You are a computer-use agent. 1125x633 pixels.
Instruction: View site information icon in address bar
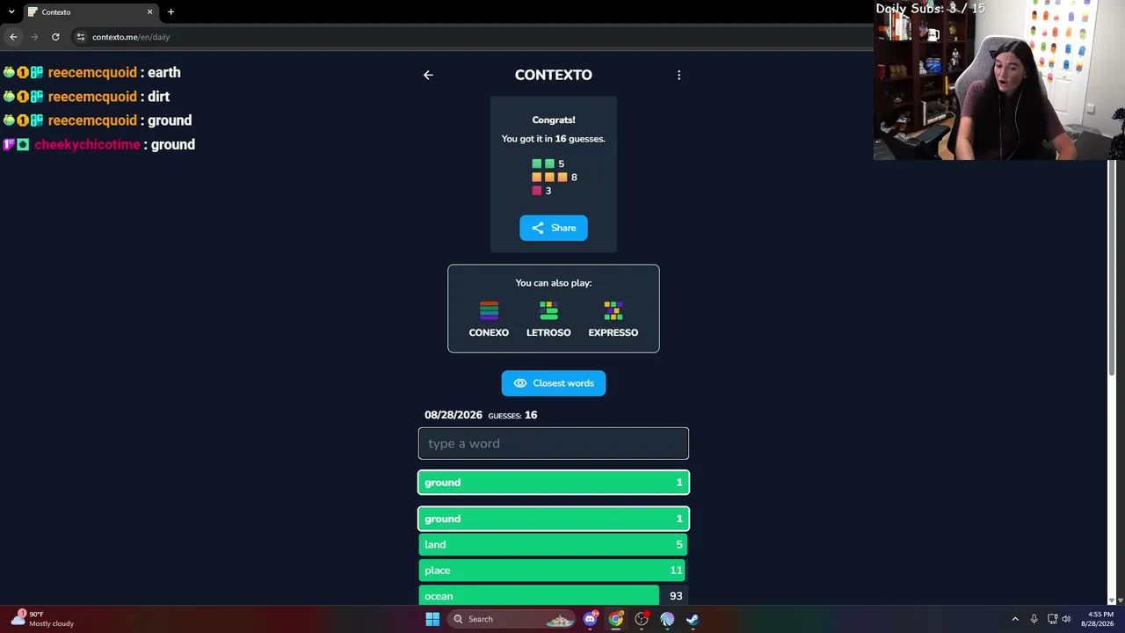click(x=81, y=37)
